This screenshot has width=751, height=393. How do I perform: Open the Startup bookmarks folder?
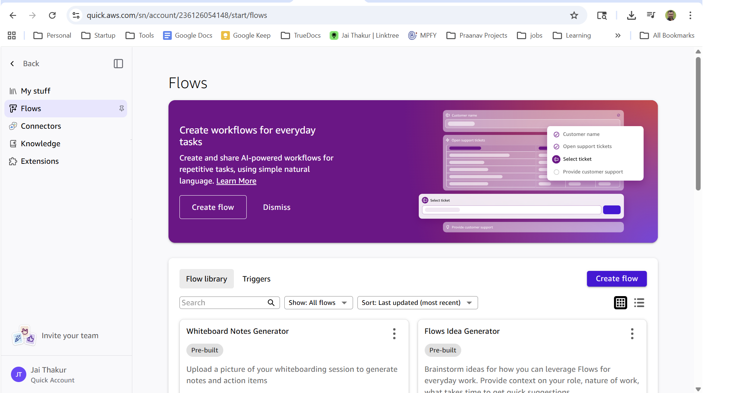coord(99,35)
